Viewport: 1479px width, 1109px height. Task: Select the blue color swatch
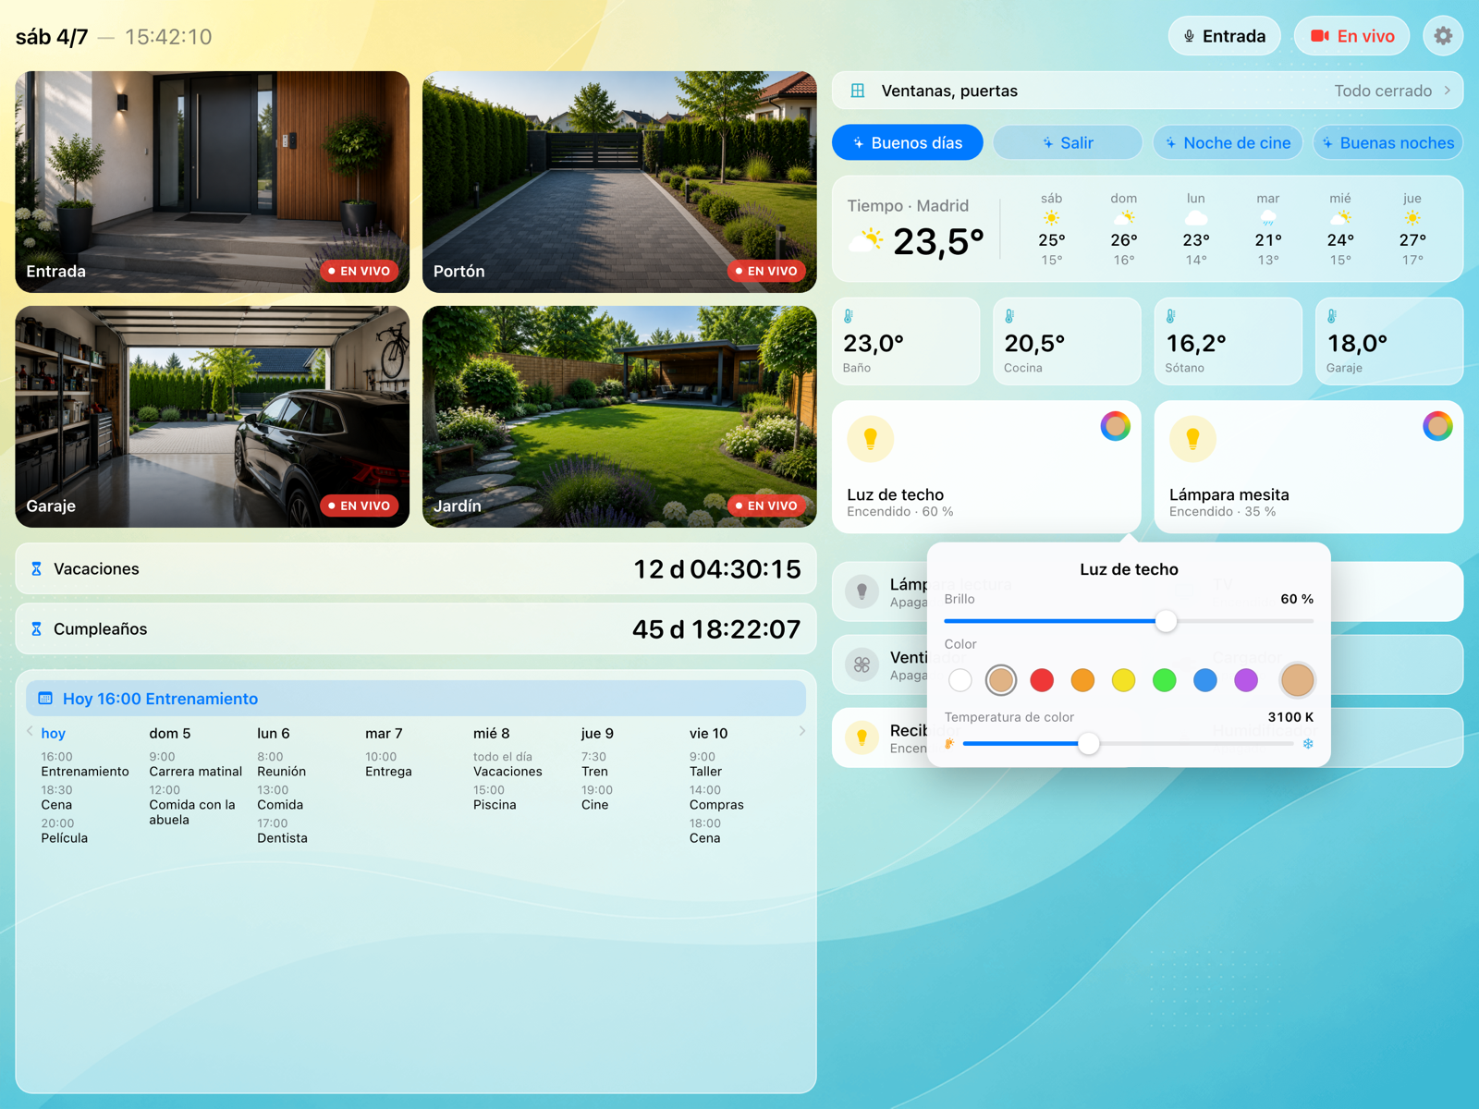point(1205,680)
